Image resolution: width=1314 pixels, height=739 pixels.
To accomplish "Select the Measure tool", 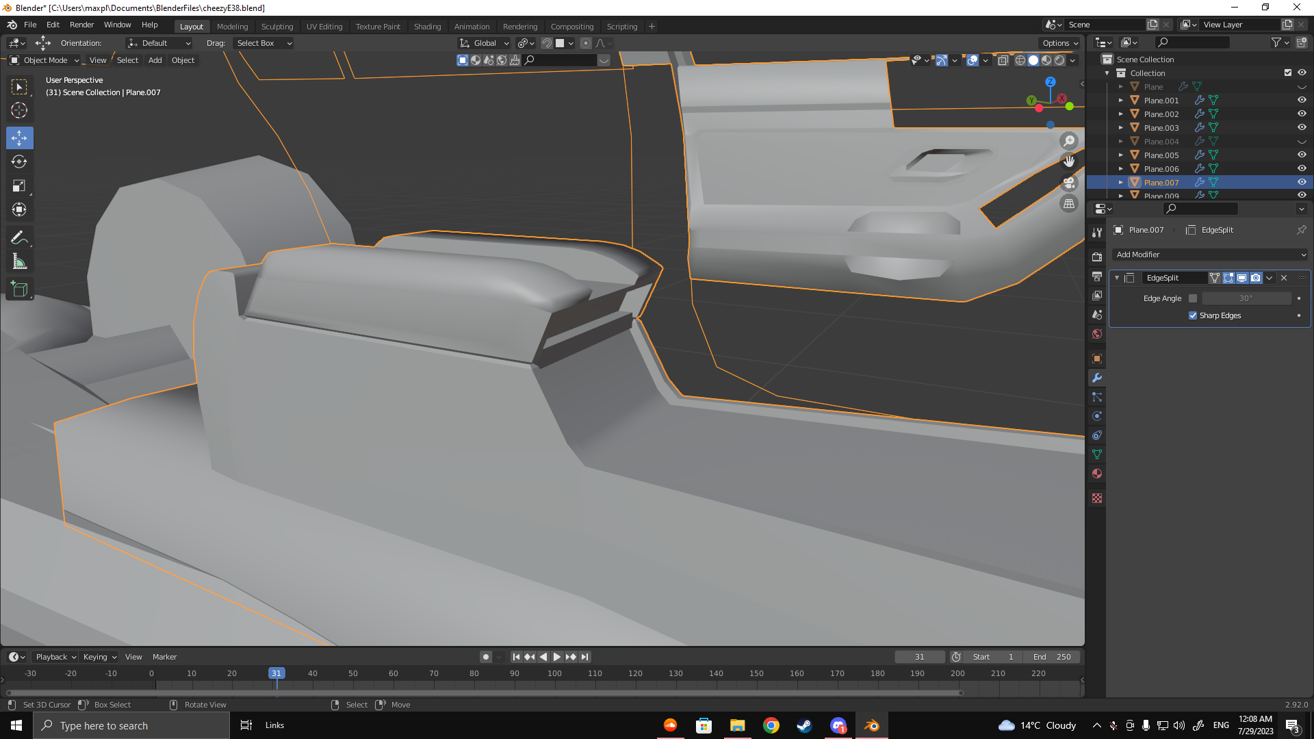I will pos(19,262).
